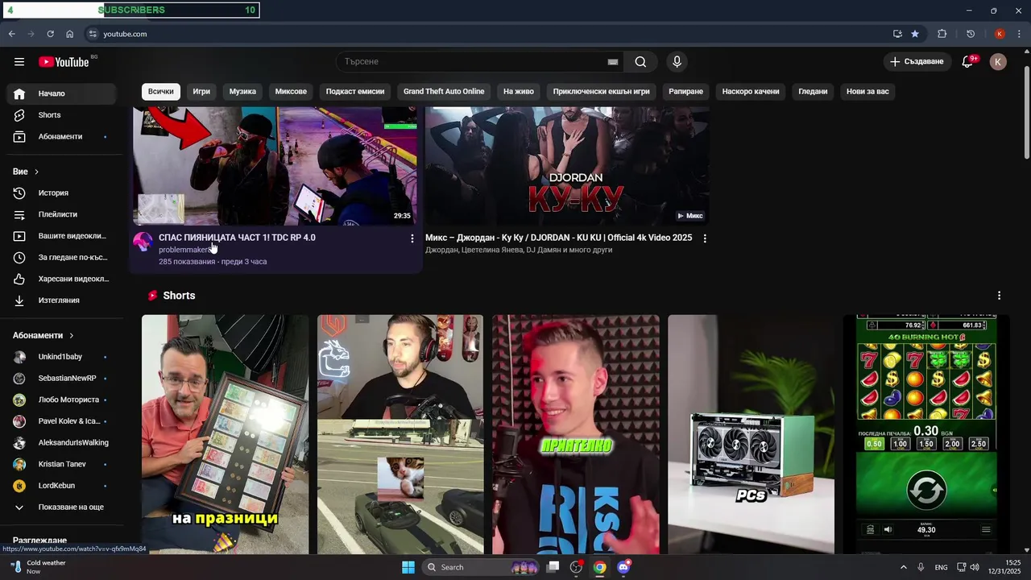Click the YouTube logo
The image size is (1031, 580).
64,62
